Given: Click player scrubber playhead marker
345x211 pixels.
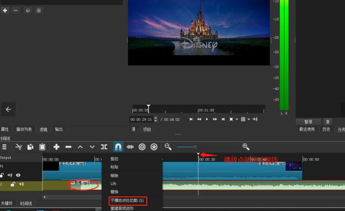Looking at the screenshot, I should (x=149, y=108).
